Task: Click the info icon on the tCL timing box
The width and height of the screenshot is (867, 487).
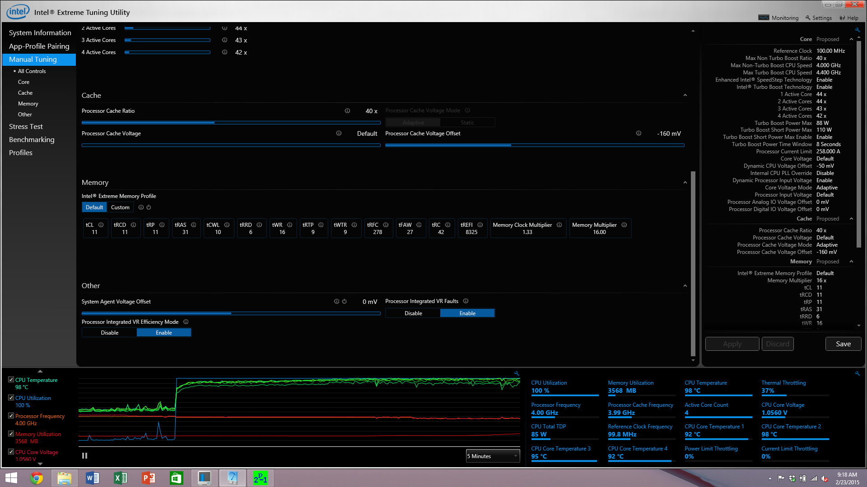Action: coord(101,225)
